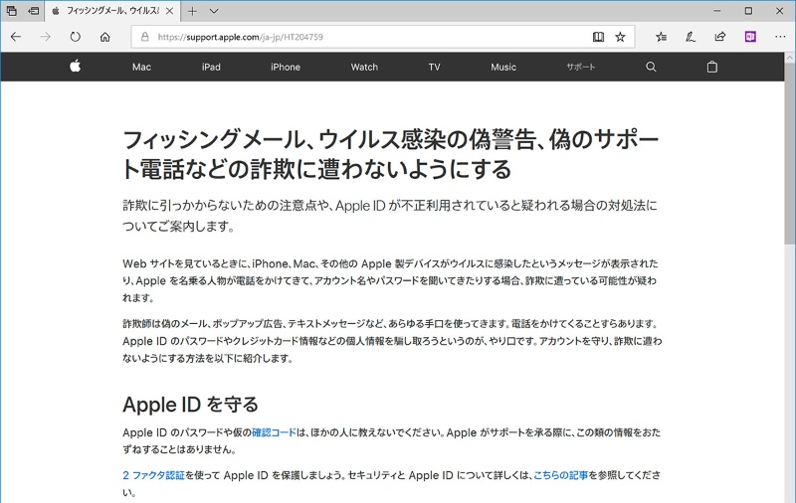Open the Apple site search magnifier
Image resolution: width=796 pixels, height=503 pixels.
(651, 67)
